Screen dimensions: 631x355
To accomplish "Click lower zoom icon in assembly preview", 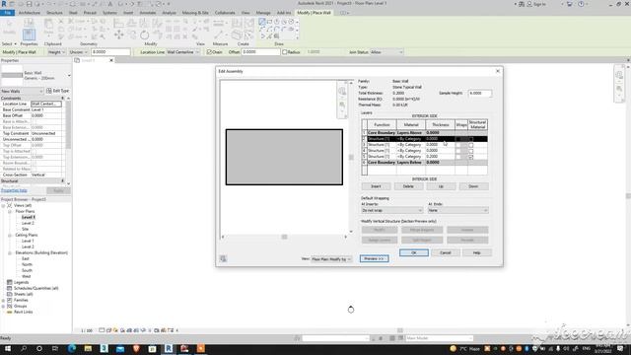I will pos(342,106).
